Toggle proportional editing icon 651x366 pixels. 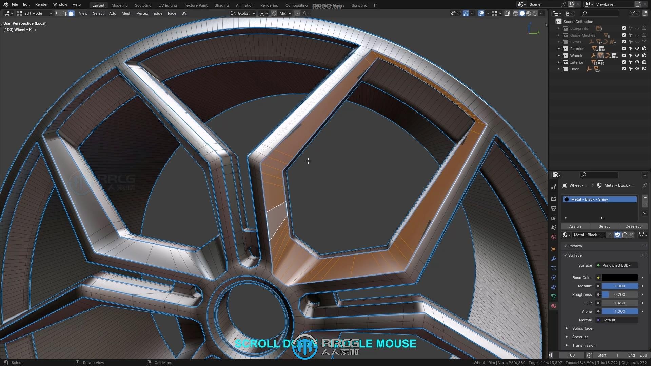pyautogui.click(x=297, y=13)
